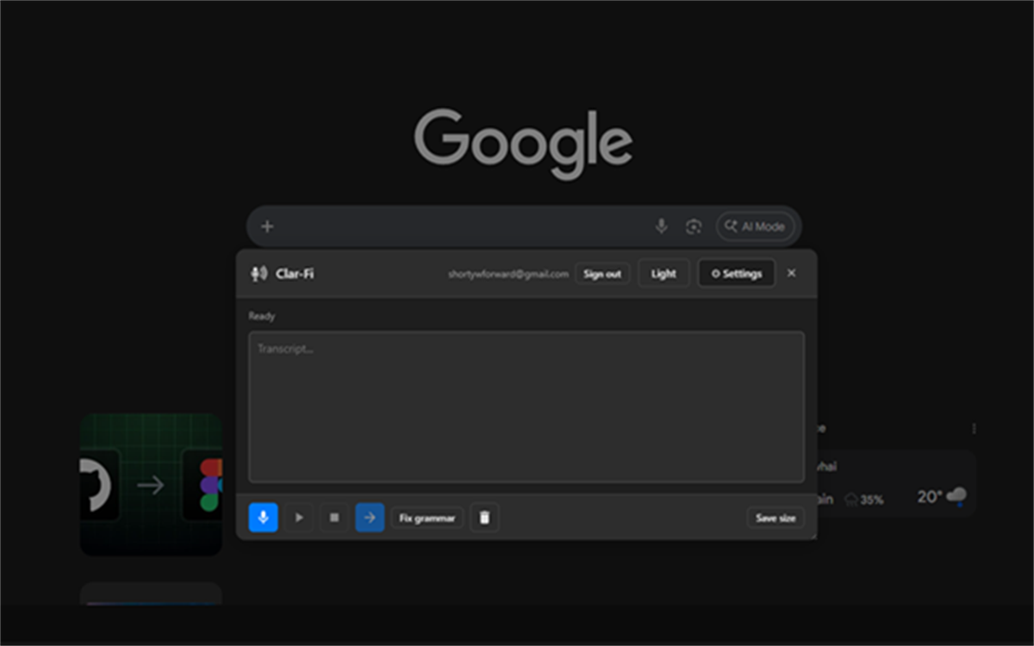Switch Clar-Fi to Light theme
This screenshot has width=1034, height=646.
pyautogui.click(x=663, y=274)
